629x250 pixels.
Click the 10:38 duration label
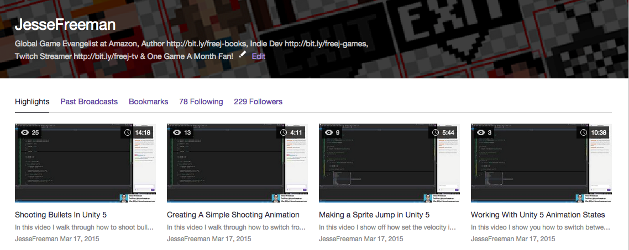pos(599,132)
